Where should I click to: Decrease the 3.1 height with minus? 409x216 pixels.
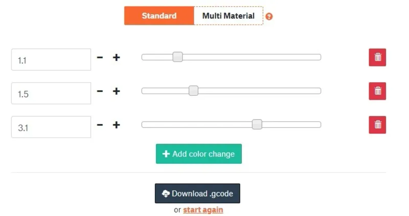(x=100, y=125)
